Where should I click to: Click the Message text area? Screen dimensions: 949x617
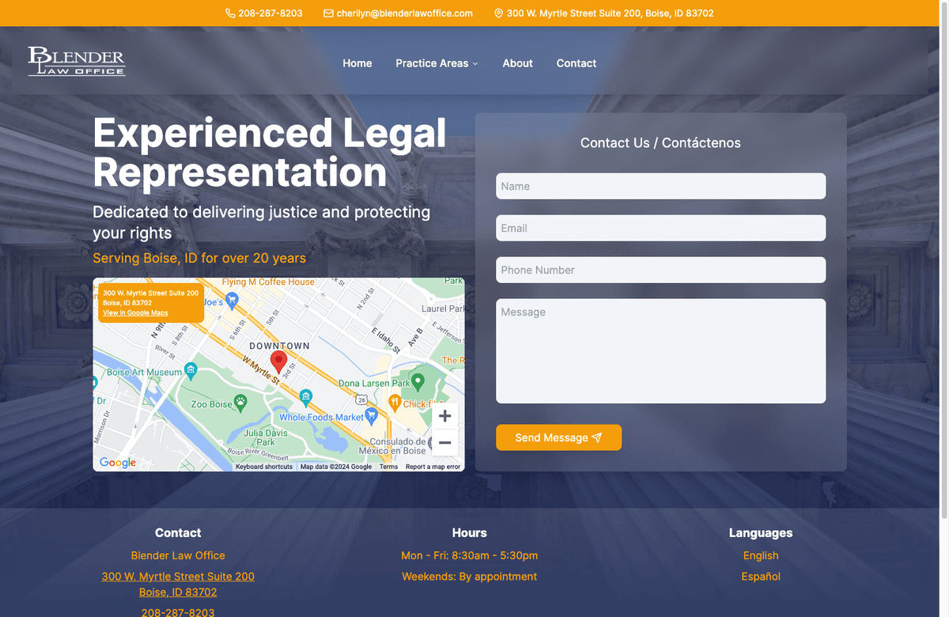pyautogui.click(x=660, y=350)
